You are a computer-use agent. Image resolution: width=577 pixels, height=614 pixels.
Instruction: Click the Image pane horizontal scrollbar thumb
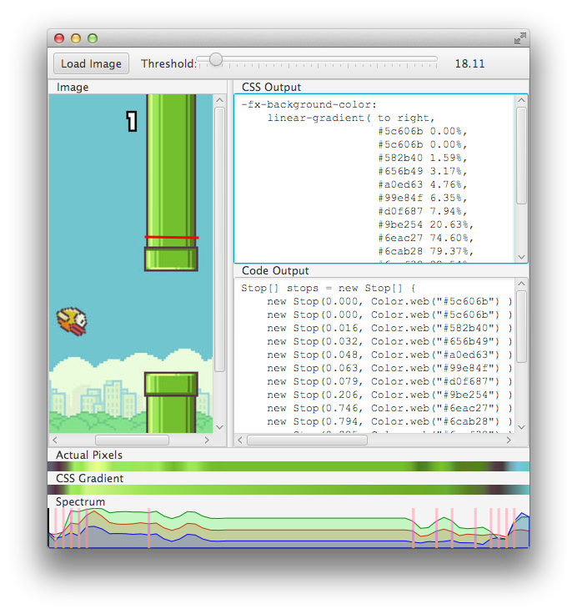pyautogui.click(x=132, y=440)
